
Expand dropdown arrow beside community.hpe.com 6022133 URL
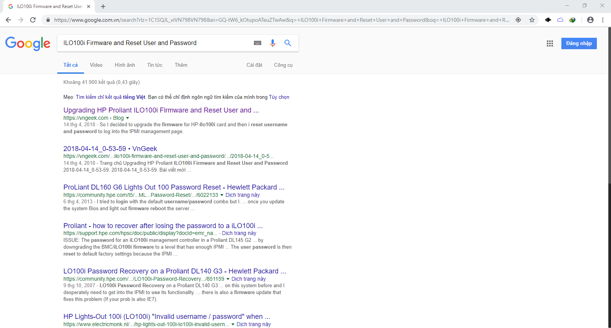222,195
